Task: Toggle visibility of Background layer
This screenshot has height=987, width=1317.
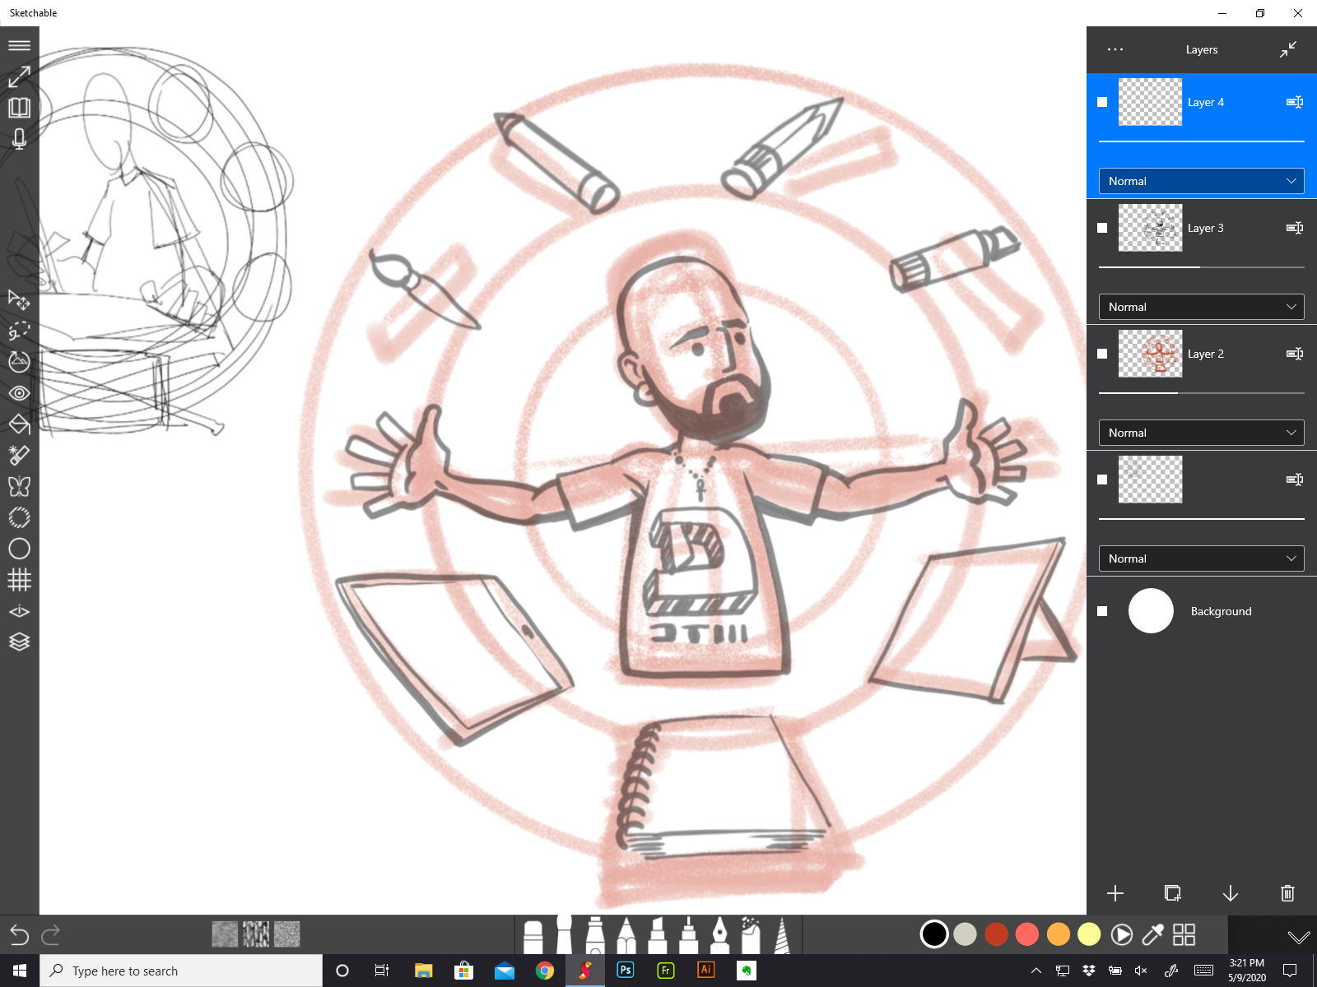Action: 1102,611
